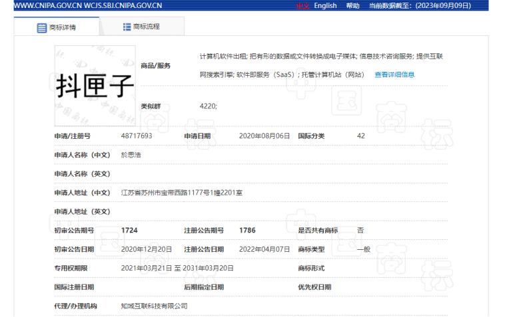Switch language to English

click(x=325, y=5)
